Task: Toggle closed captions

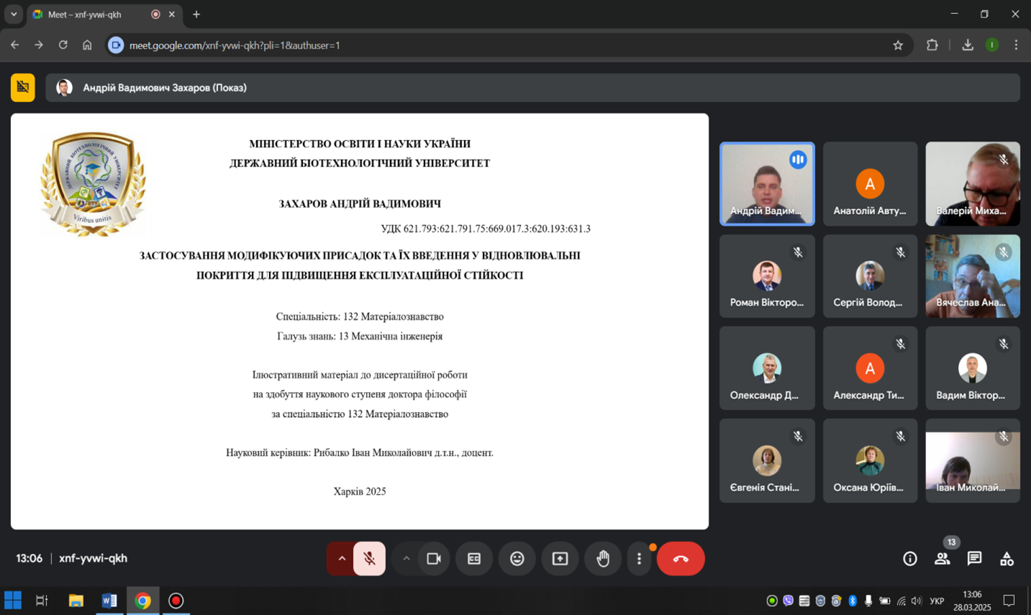Action: [x=474, y=559]
